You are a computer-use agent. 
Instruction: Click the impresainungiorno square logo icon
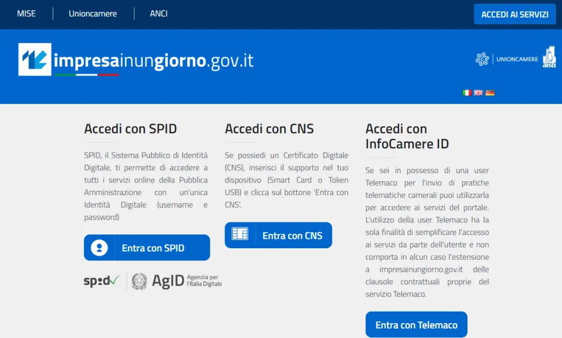[35, 59]
